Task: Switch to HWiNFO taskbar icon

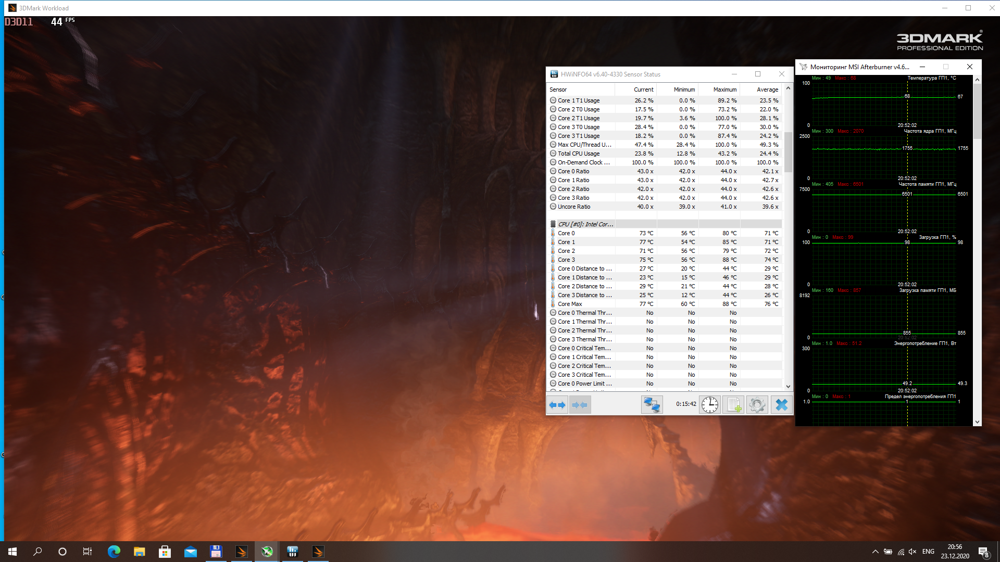Action: [293, 552]
